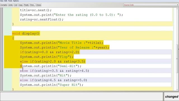Click the Close button in the toolbar
The width and height of the screenshot is (179, 101).
(39, 5)
